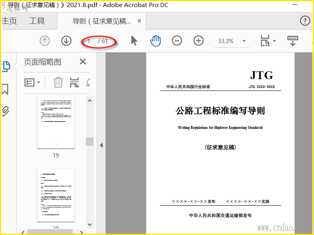The image size is (314, 235).
Task: Open the bookmarks sidebar panel
Action: point(5,89)
